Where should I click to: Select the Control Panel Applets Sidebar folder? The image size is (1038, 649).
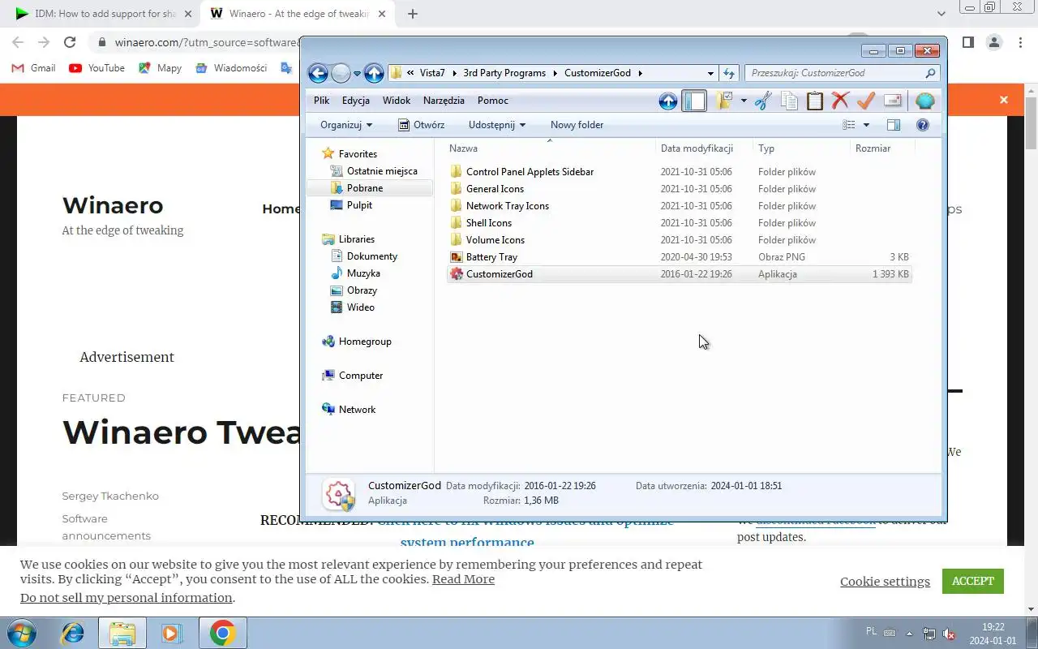point(530,172)
